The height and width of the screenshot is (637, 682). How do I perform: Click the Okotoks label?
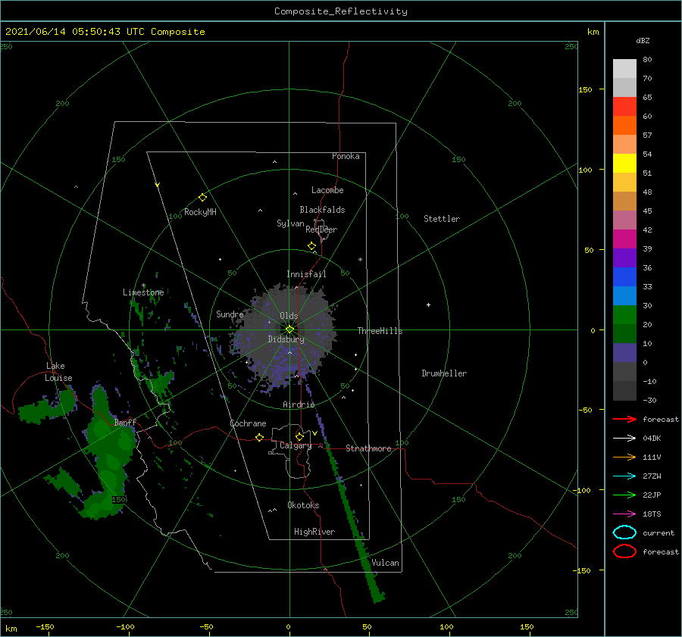click(303, 504)
